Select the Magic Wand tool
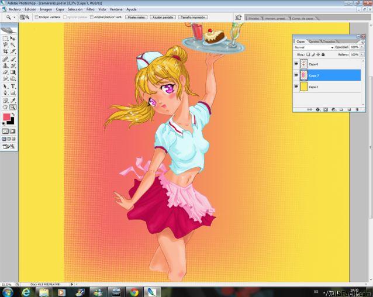Image resolution: width=373 pixels, height=297 pixels. [x=13, y=44]
